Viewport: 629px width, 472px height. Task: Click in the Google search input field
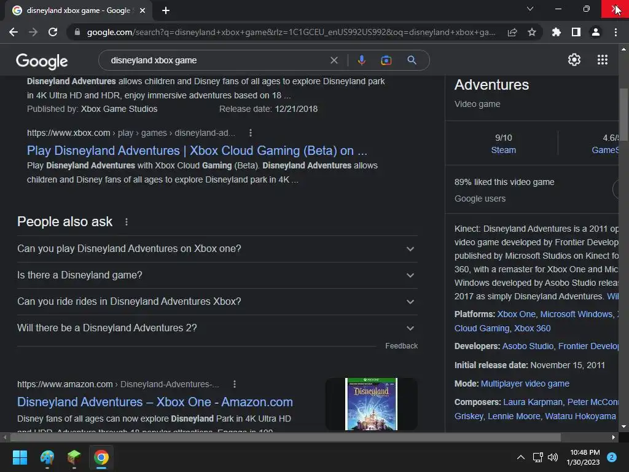[x=217, y=60]
